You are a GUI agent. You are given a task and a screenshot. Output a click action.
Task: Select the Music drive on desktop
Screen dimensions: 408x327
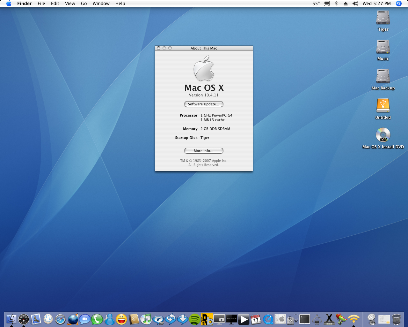tap(383, 47)
